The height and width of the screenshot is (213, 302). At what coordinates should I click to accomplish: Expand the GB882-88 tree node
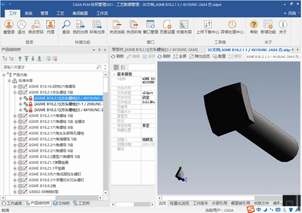(15, 192)
